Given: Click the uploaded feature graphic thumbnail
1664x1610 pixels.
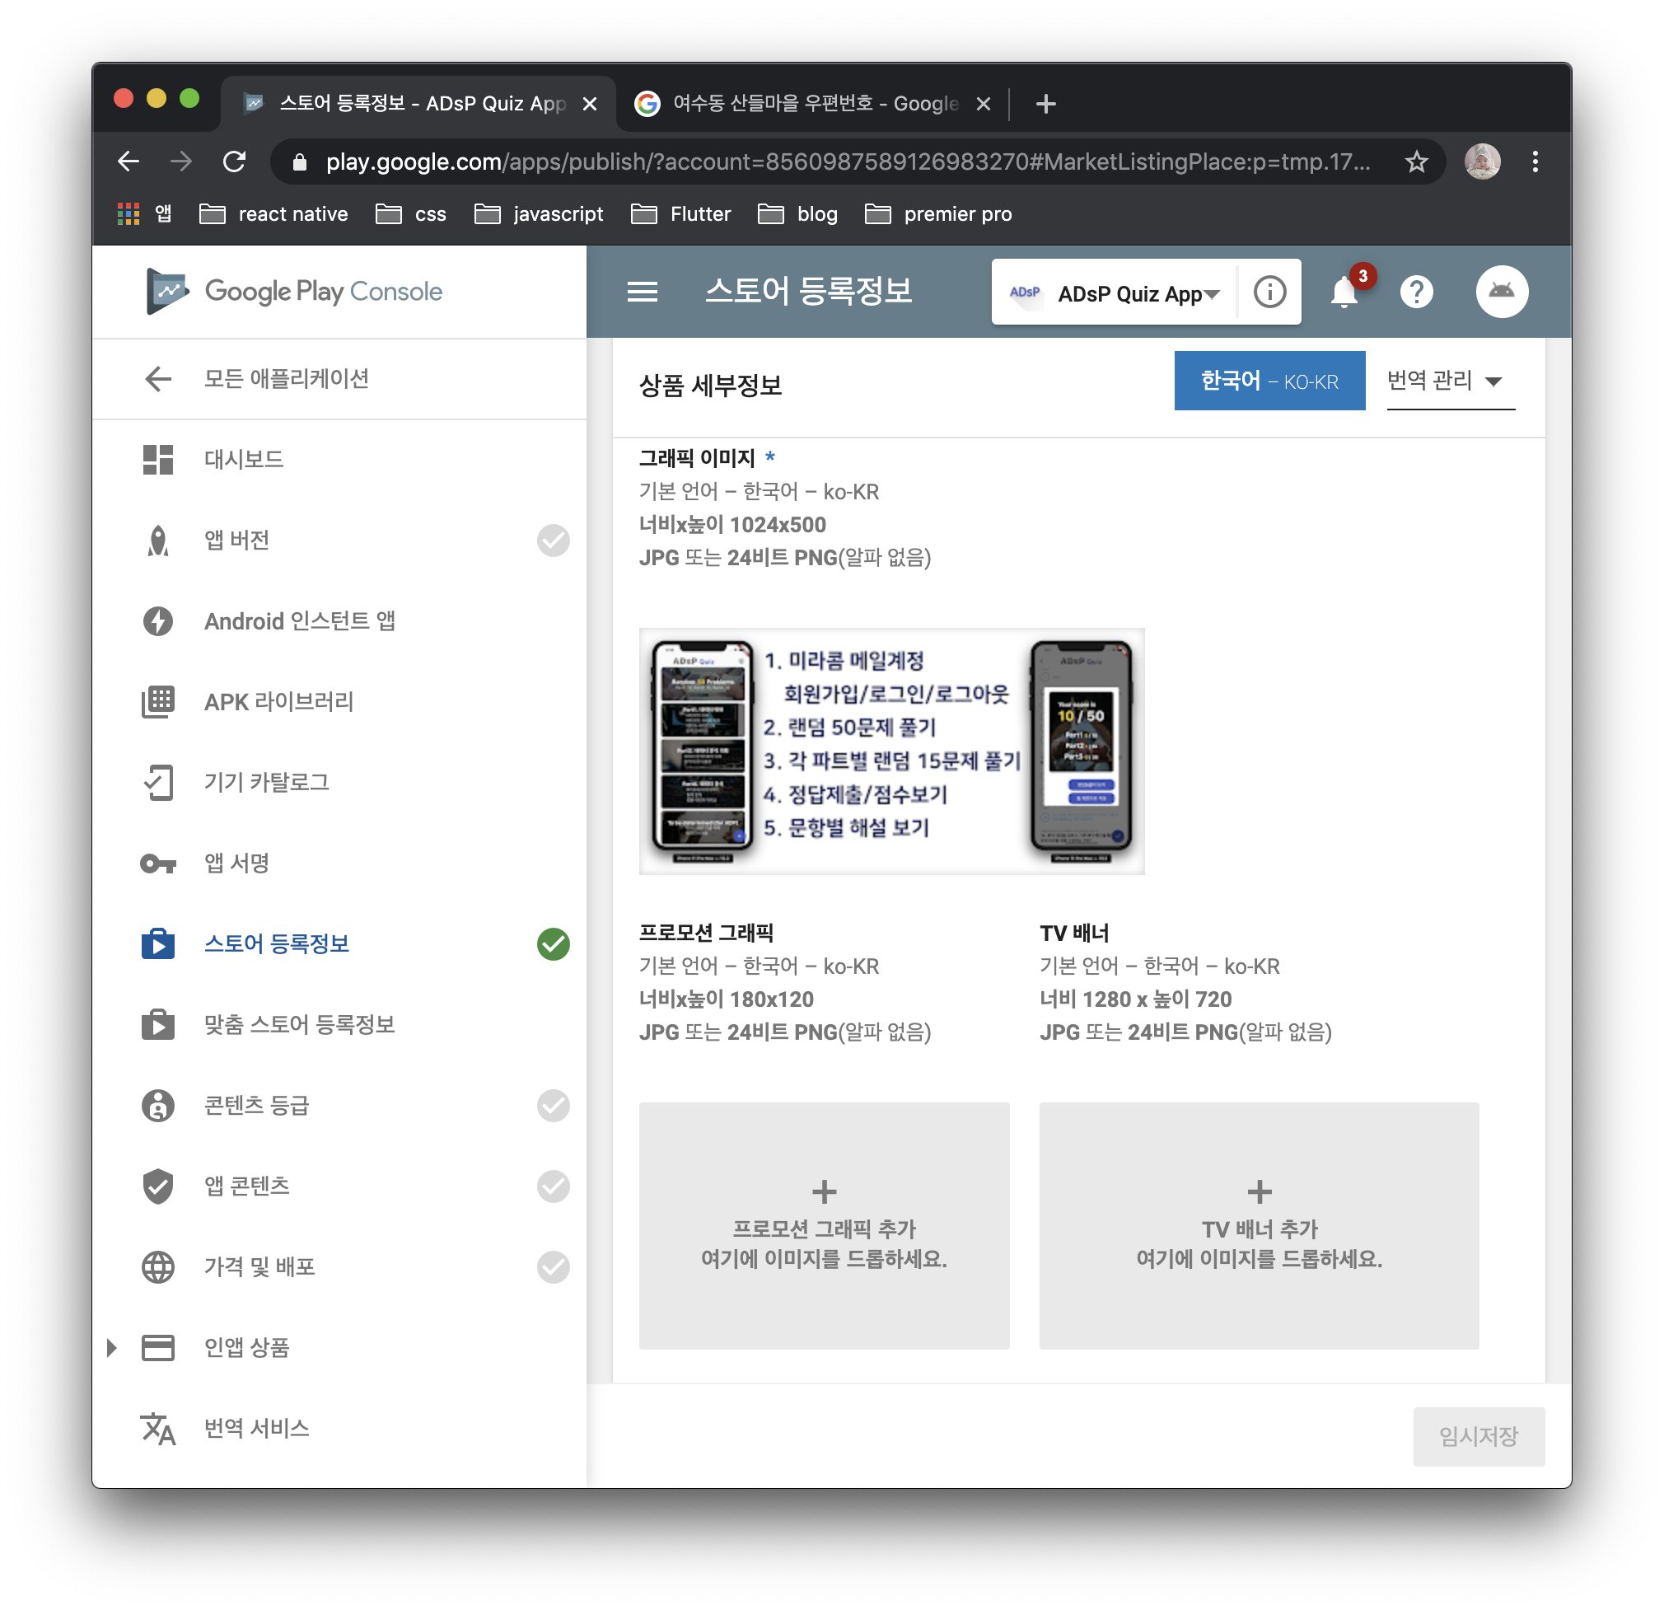Looking at the screenshot, I should [x=890, y=751].
